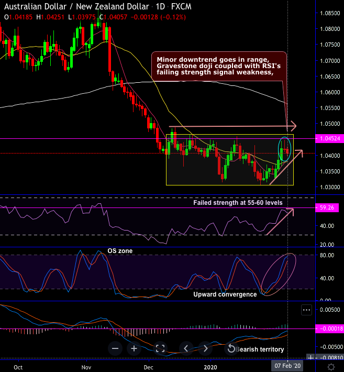Click the Upward convergence text label
Viewport: 344px width, 372px height.
[x=225, y=294]
